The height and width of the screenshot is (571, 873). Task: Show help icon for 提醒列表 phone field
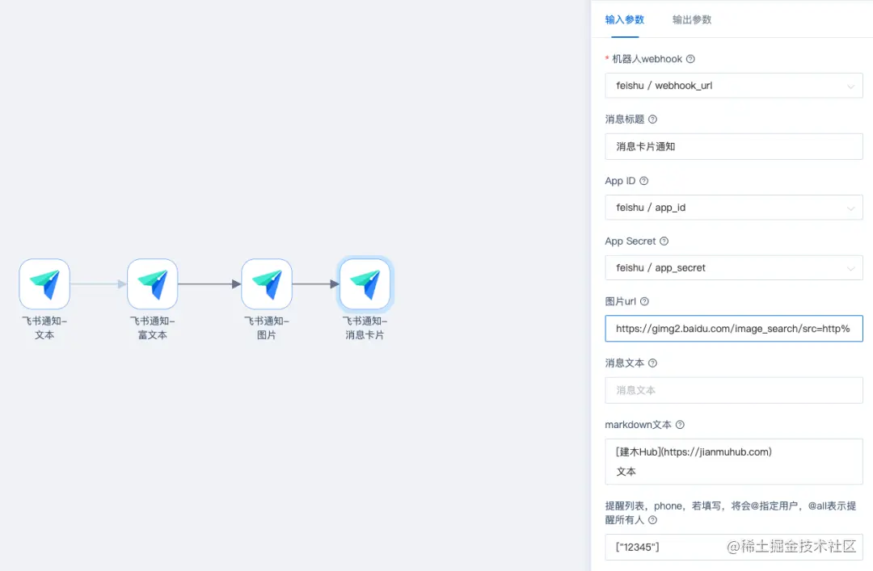pyautogui.click(x=652, y=520)
